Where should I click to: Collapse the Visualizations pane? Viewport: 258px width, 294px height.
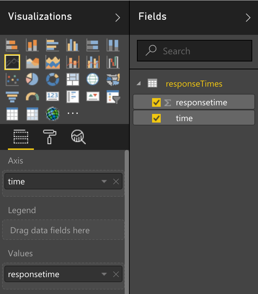pos(117,18)
